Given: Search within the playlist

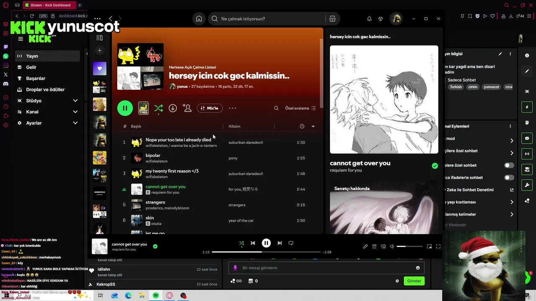Looking at the screenshot, I should tap(276, 108).
